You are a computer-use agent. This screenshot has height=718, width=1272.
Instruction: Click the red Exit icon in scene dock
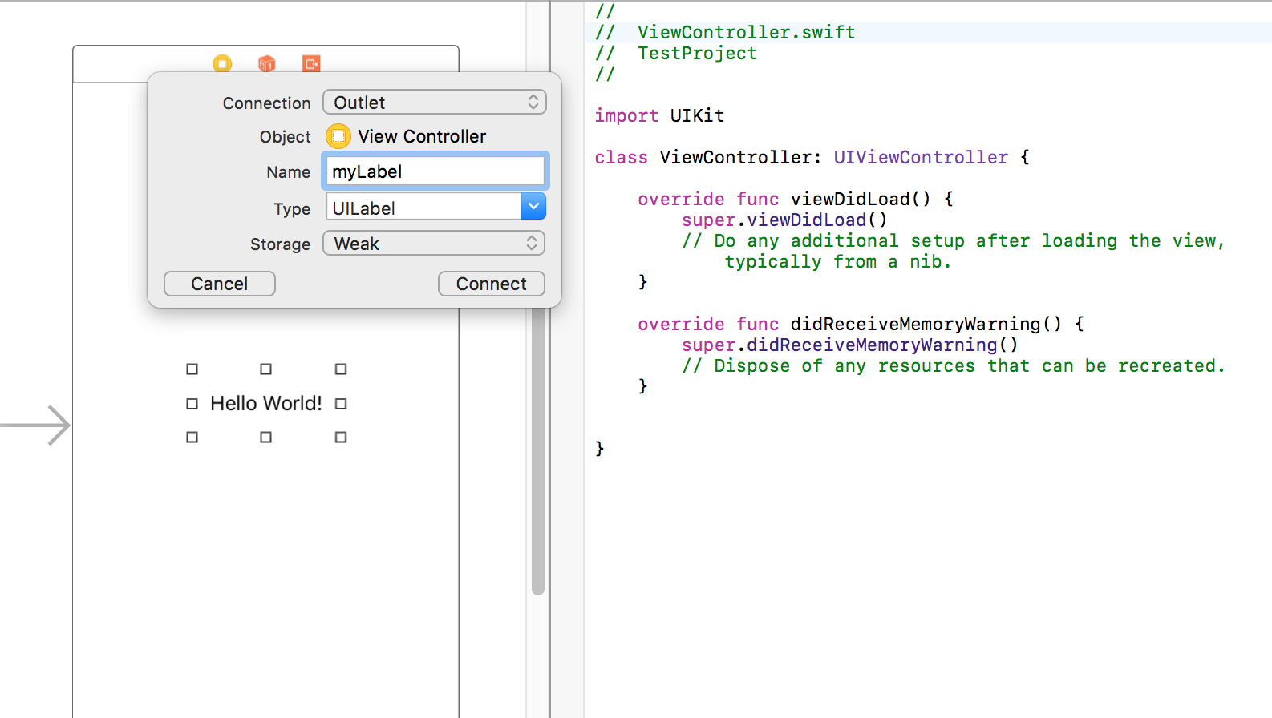311,63
